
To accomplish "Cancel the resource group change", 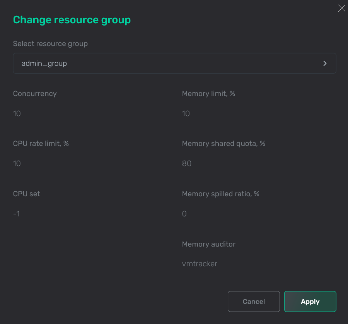I will click(x=254, y=301).
